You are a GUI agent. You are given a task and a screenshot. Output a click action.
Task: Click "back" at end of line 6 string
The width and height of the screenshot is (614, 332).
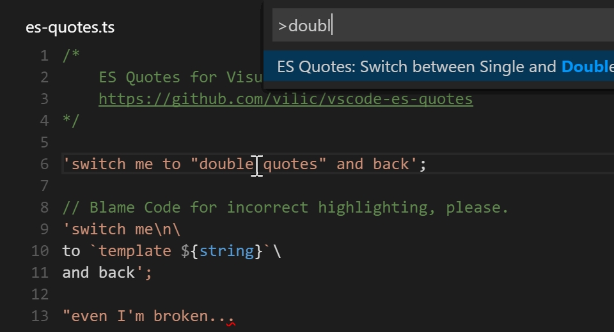[x=391, y=164]
